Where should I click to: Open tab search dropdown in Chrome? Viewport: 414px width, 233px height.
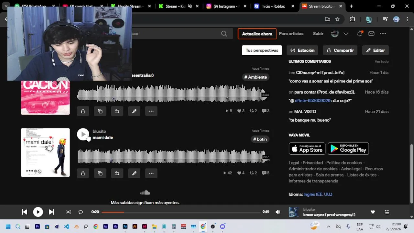pos(6,6)
